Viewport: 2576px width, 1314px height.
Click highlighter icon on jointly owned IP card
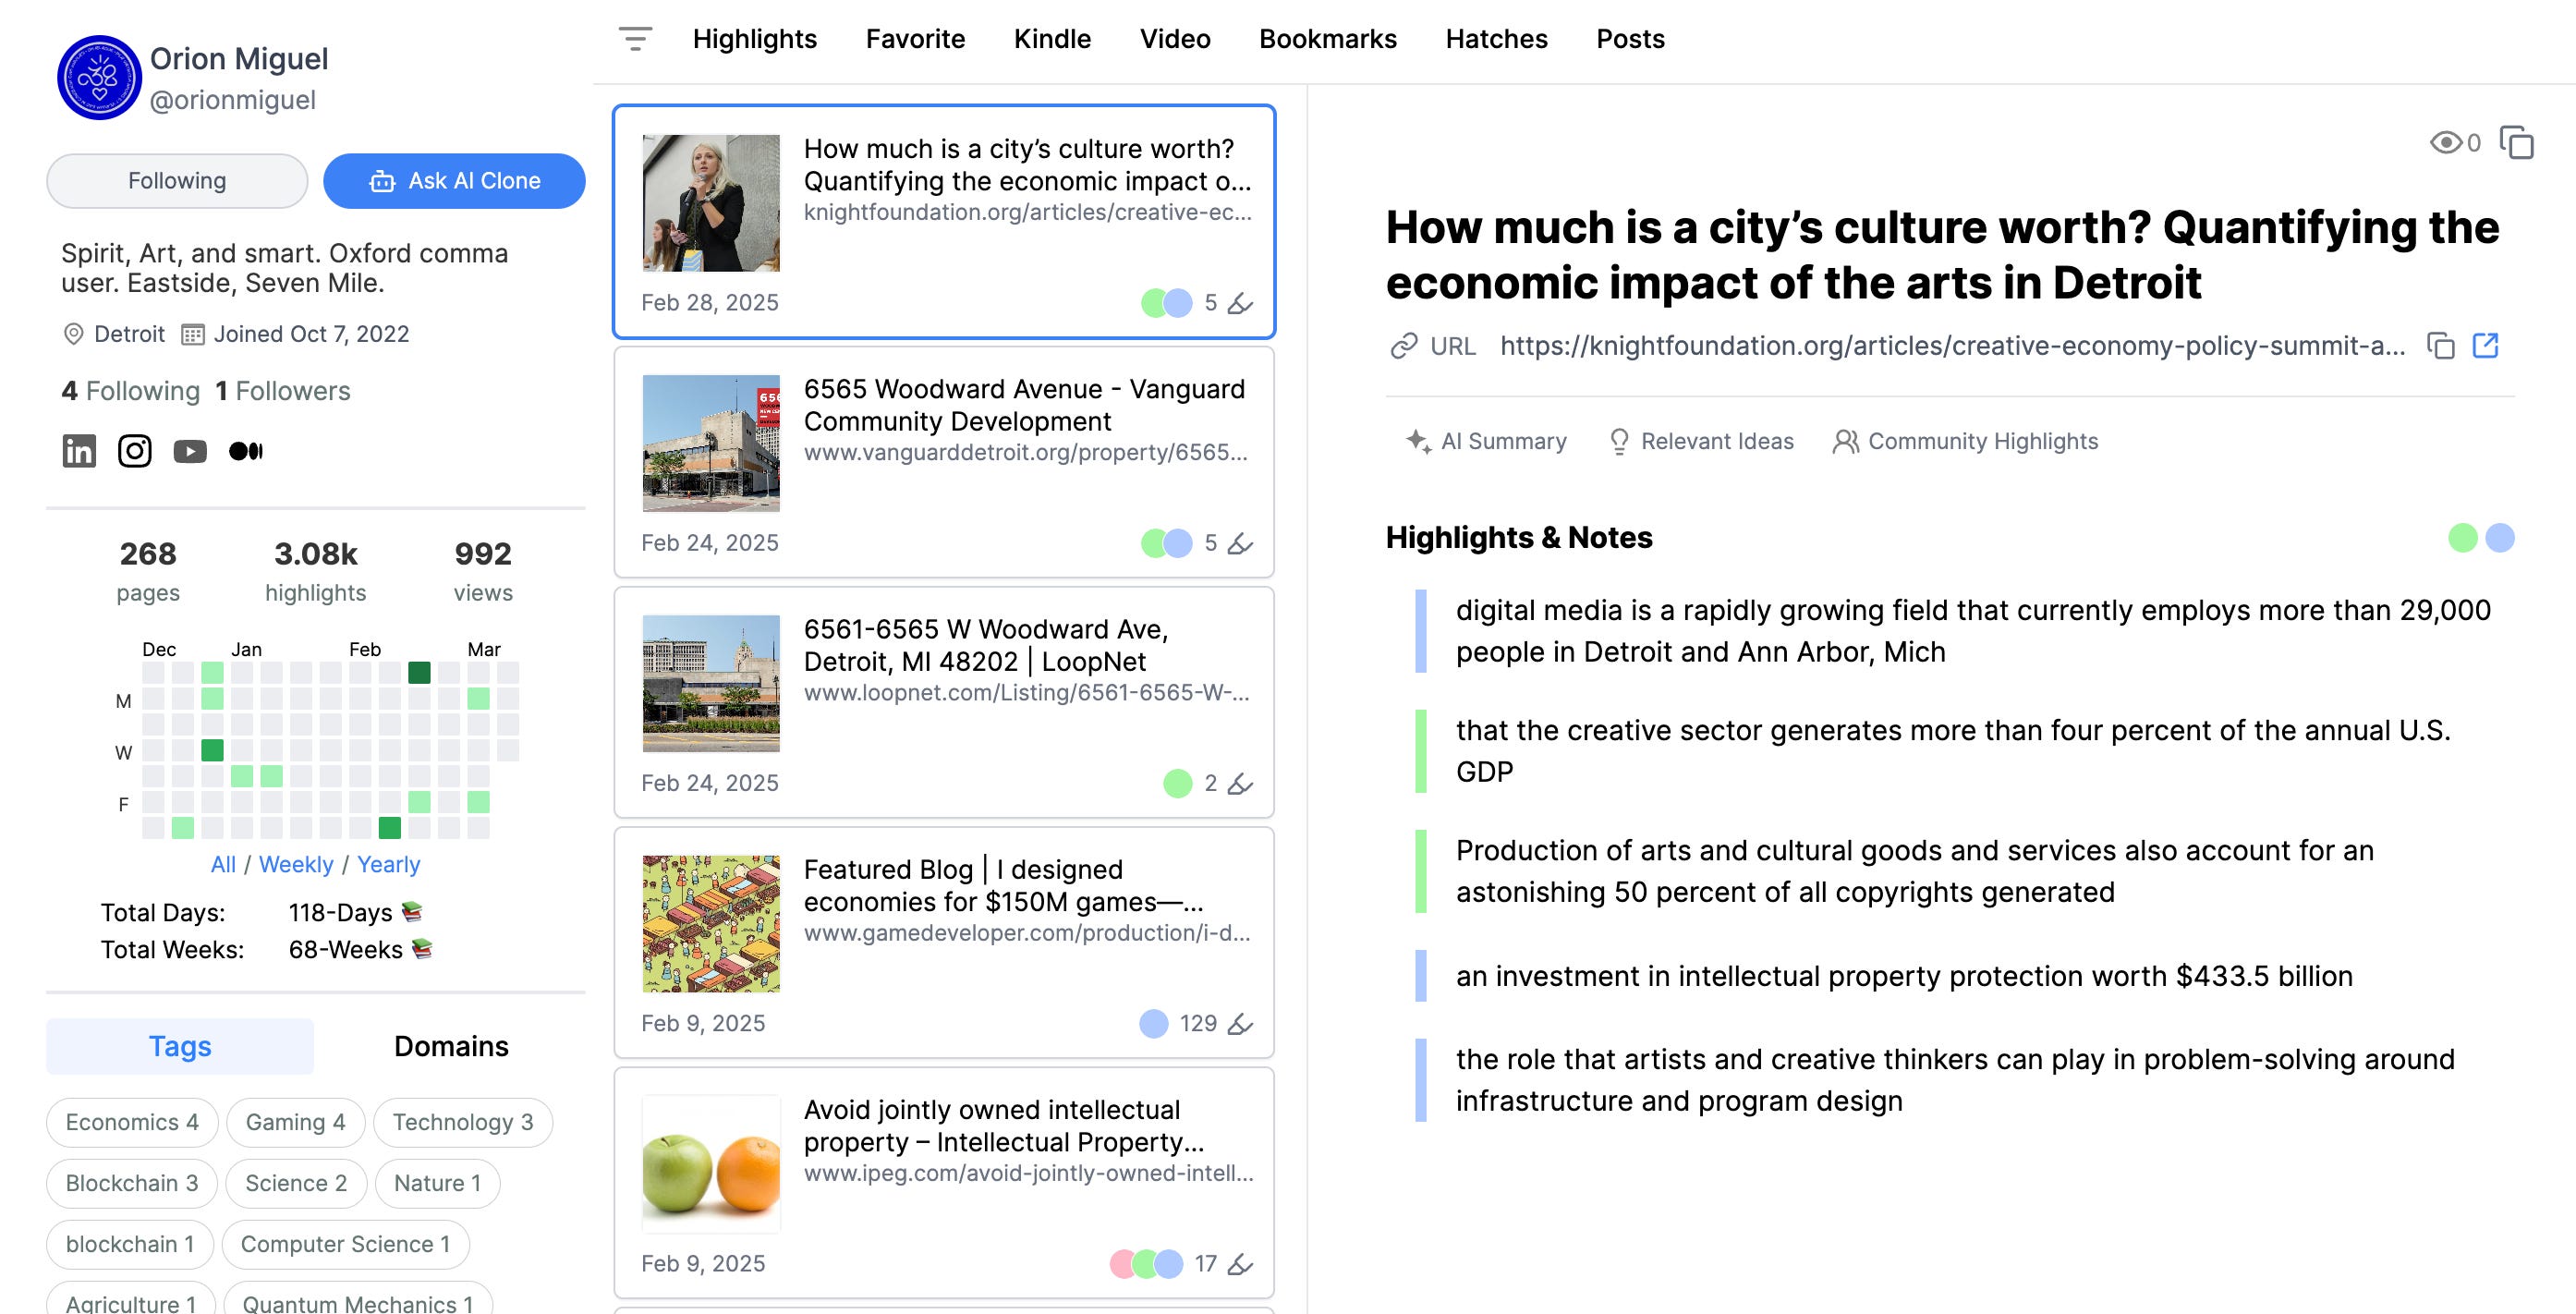(1240, 1263)
